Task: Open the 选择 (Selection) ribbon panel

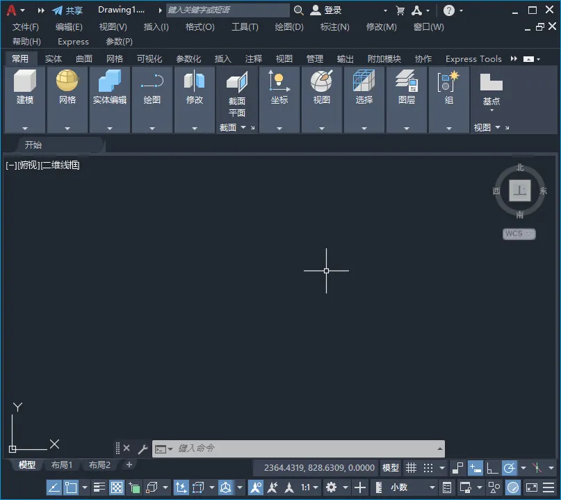Action: pos(364,99)
